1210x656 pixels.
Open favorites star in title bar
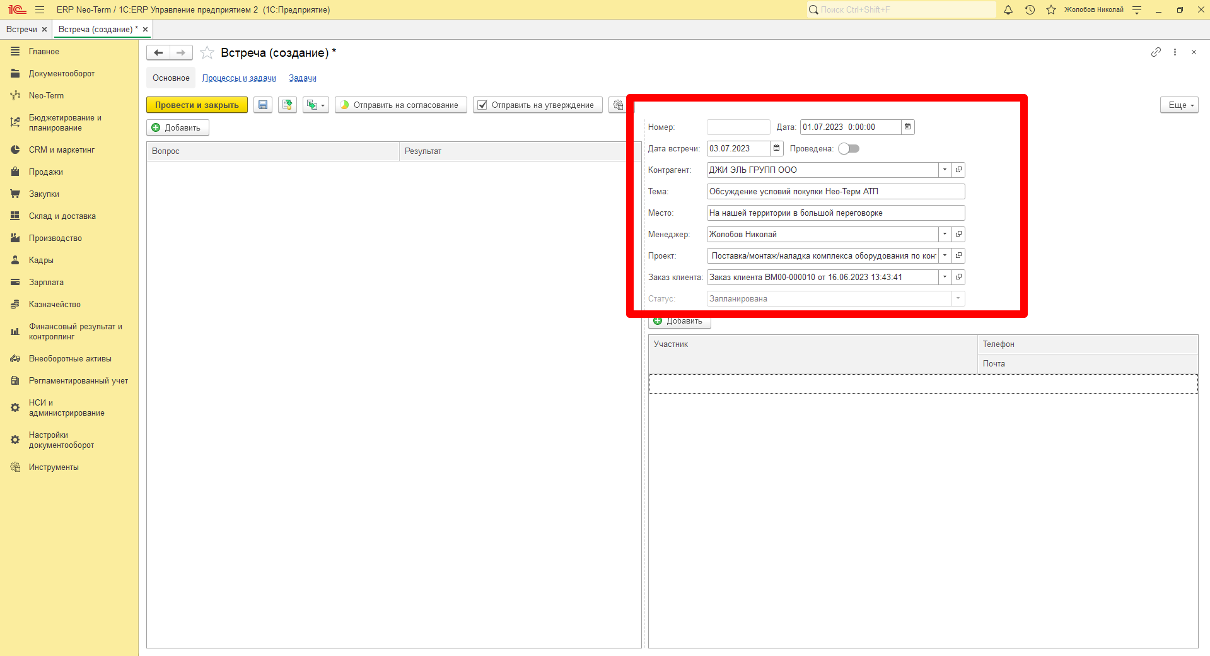[1051, 9]
